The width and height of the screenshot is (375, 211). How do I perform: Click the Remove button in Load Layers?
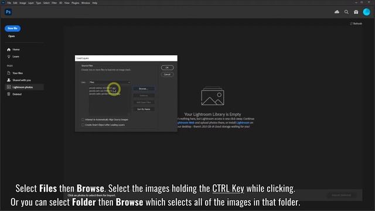(x=144, y=96)
